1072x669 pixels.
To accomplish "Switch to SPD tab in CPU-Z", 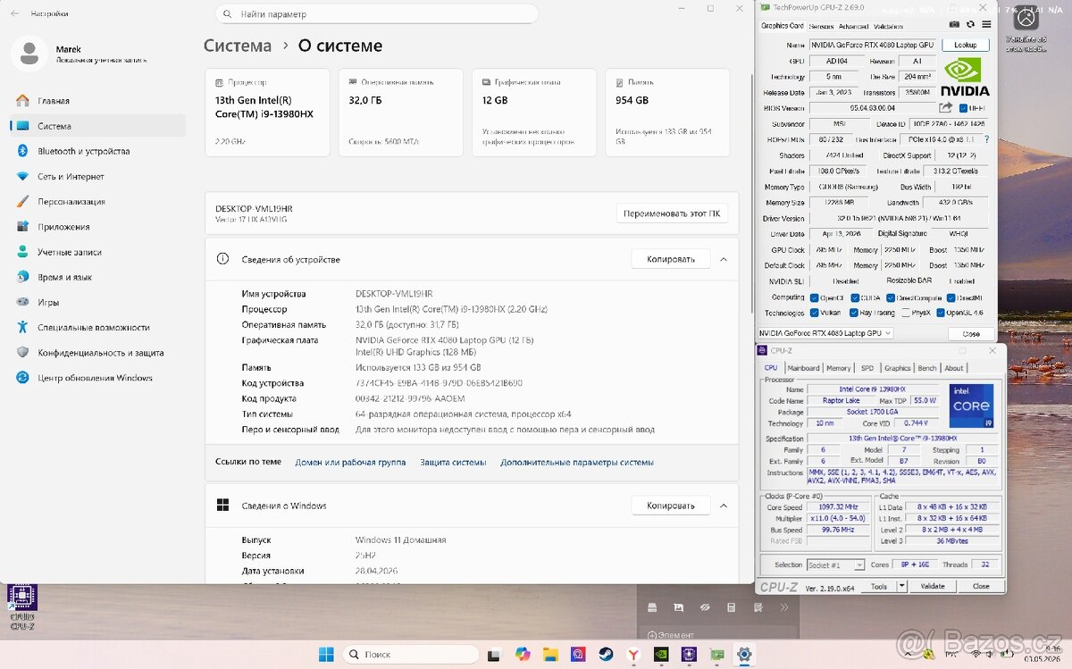I will (x=867, y=368).
